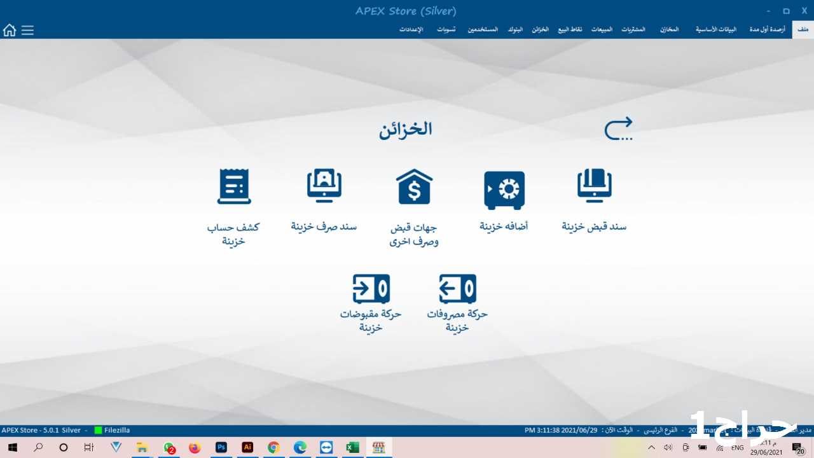Open سند قبض خزينة receipt voucher icon
The height and width of the screenshot is (458, 814).
pos(594,187)
